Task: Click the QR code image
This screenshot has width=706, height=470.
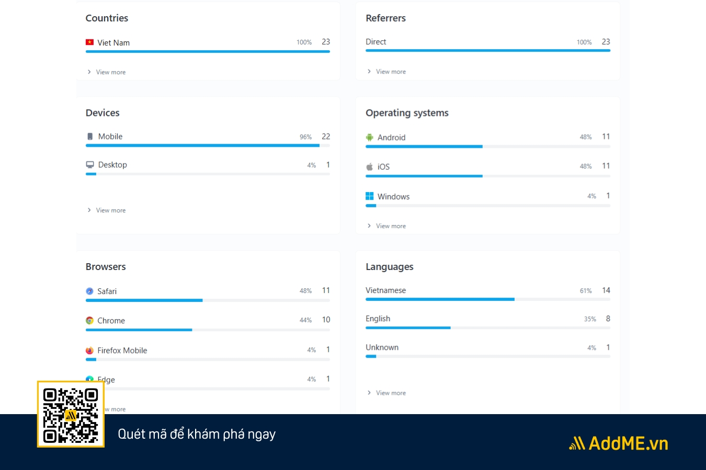Action: coord(71,414)
